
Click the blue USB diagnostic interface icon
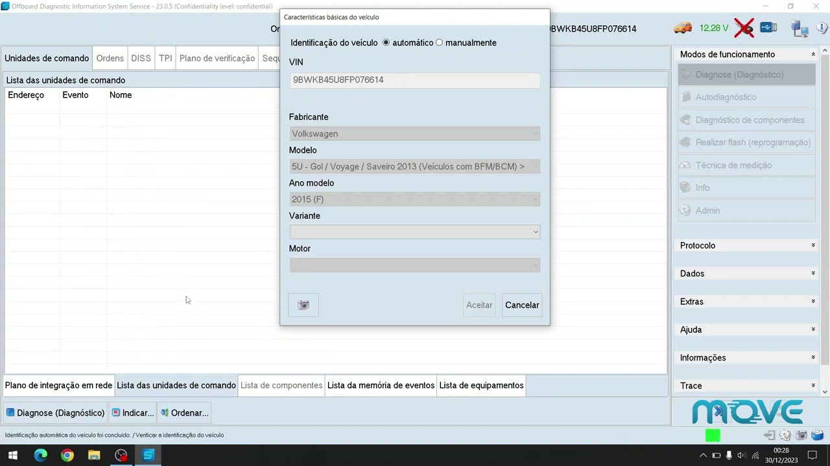click(768, 28)
